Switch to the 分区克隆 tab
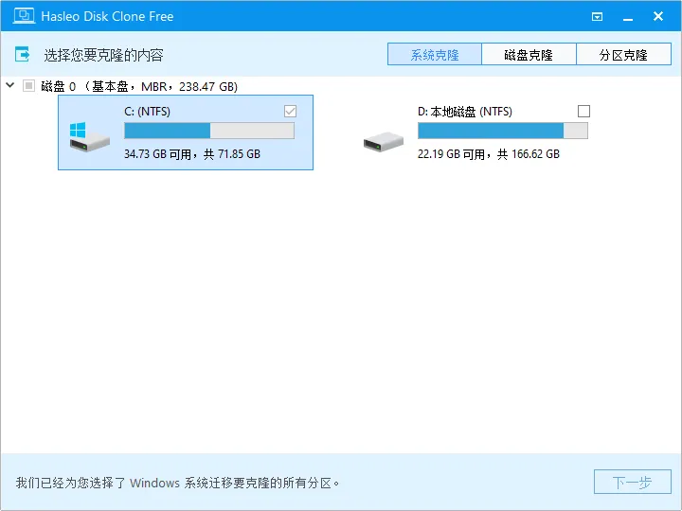The height and width of the screenshot is (511, 682). tap(623, 55)
